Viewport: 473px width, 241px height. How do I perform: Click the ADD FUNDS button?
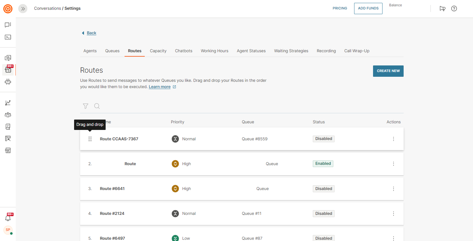tap(368, 8)
